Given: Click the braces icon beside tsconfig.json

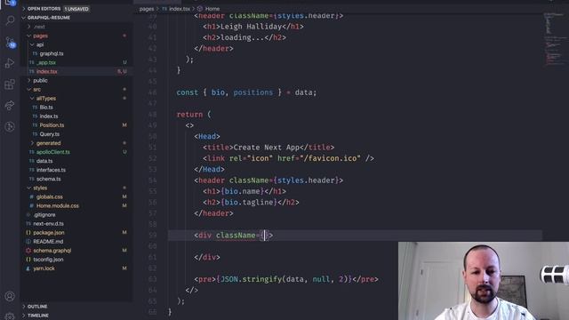Looking at the screenshot, I should click(x=28, y=260).
